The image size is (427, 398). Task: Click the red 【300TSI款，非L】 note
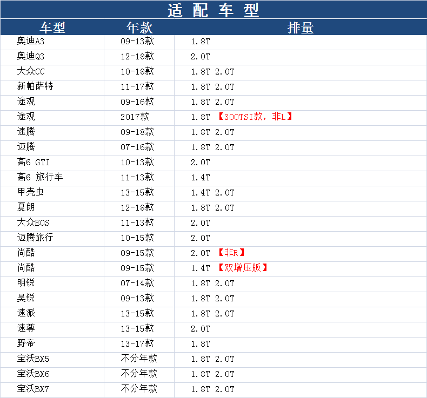pos(255,117)
